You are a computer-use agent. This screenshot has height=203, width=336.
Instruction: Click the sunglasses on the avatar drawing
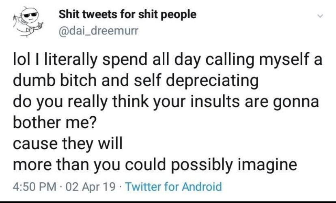[x=30, y=16]
